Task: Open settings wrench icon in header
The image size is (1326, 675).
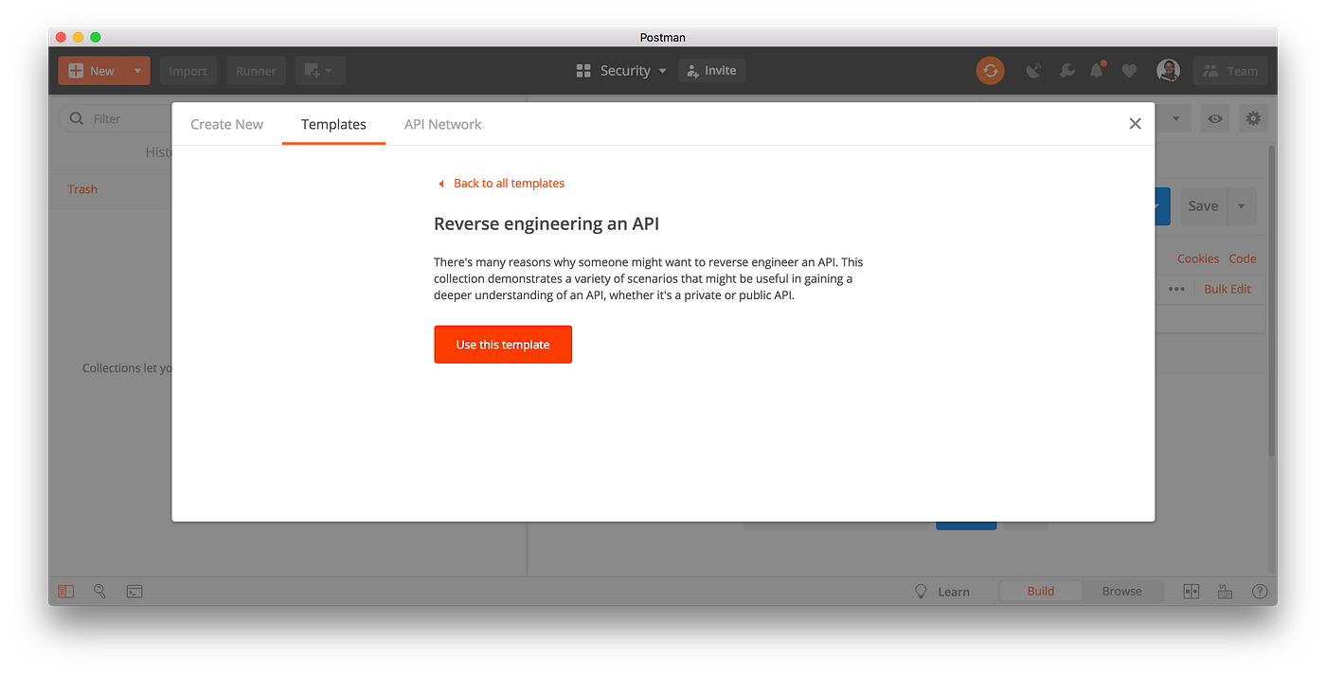Action: (x=1066, y=71)
